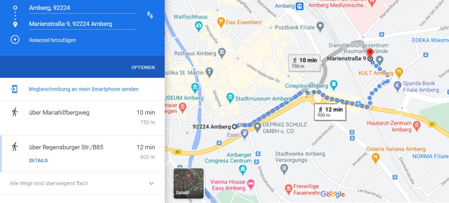The height and width of the screenshot is (203, 449).
Task: Click the 10 min walking route label on map
Action: coord(304,62)
